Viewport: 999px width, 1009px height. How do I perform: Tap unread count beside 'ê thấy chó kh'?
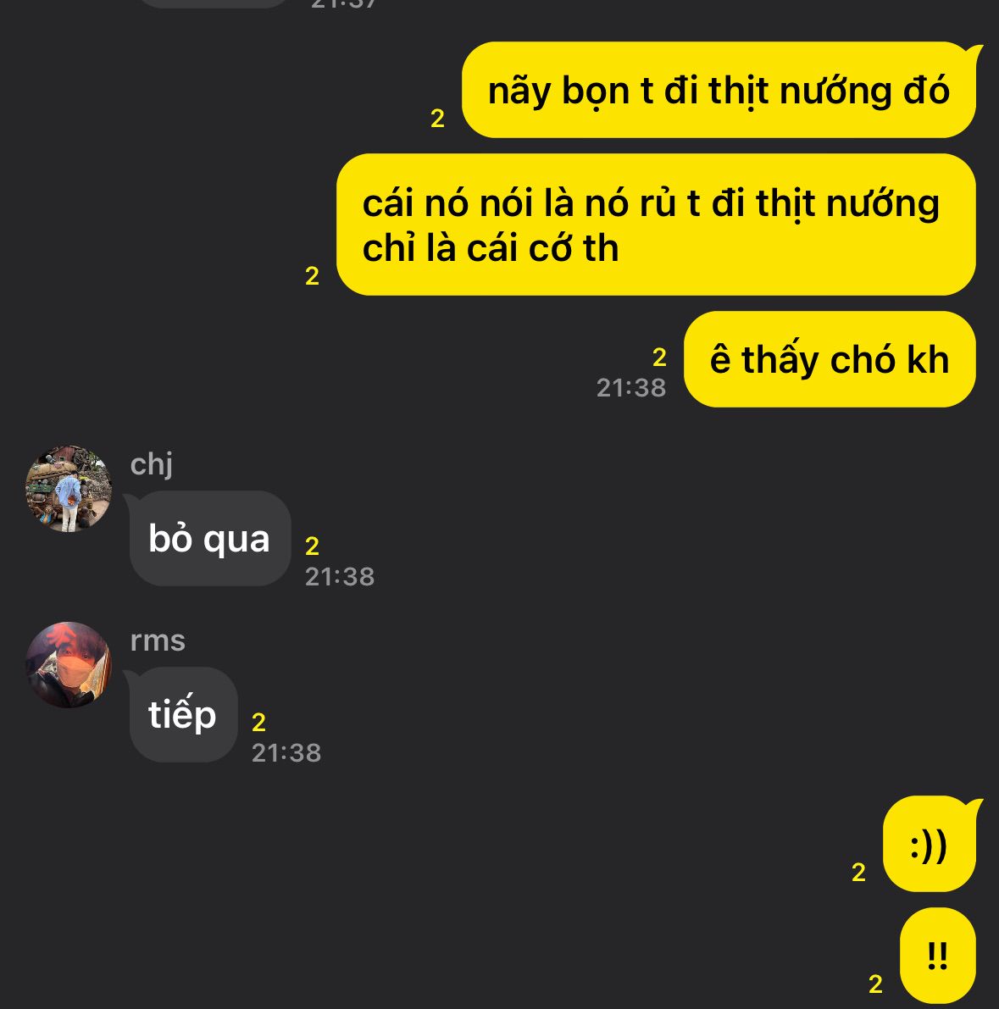[x=659, y=358]
